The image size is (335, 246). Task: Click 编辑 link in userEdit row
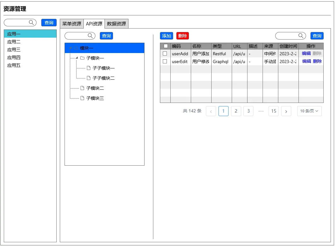306,61
